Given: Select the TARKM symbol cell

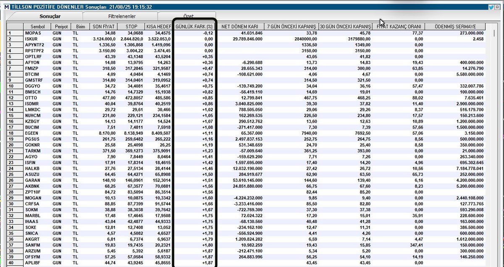Looking at the screenshot, I should tap(32, 150).
